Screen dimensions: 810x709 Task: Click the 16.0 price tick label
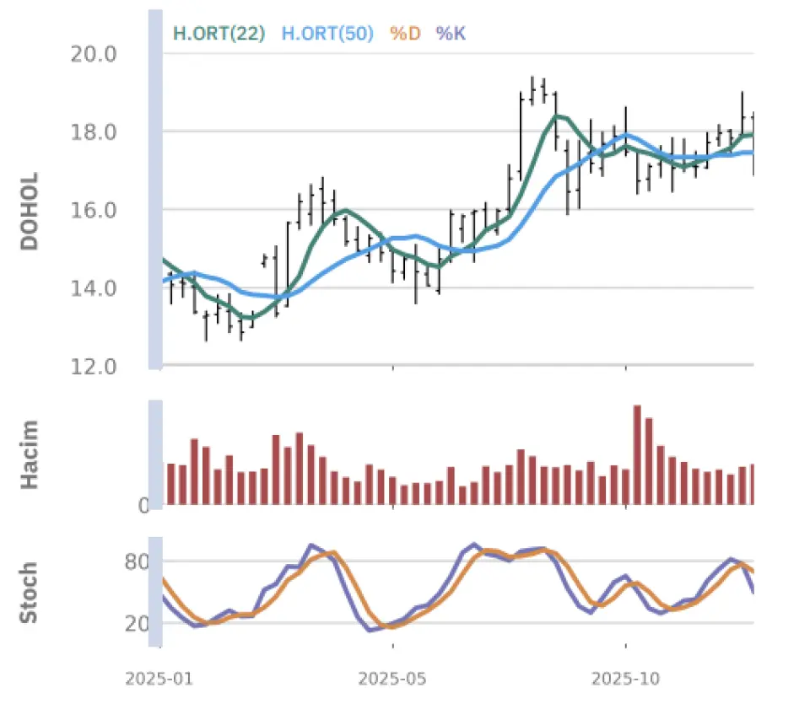pyautogui.click(x=92, y=210)
